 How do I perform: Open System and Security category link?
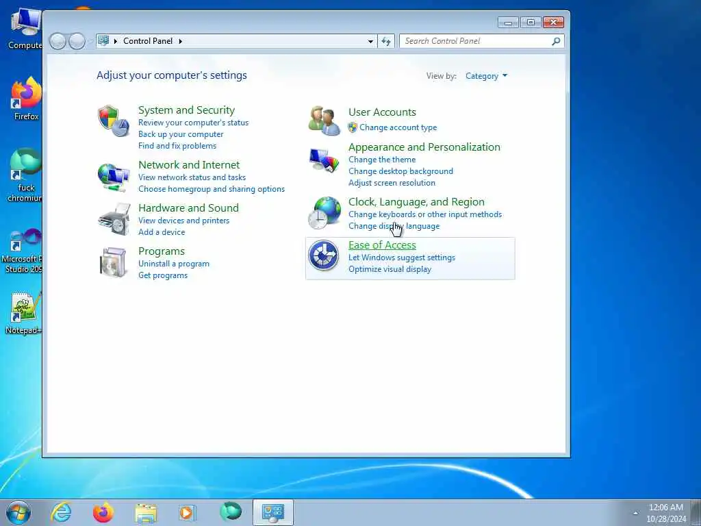click(186, 110)
